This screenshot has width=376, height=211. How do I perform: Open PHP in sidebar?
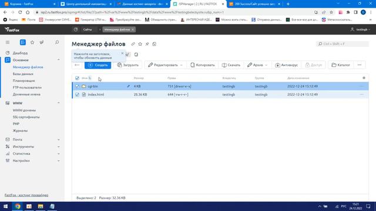16,124
